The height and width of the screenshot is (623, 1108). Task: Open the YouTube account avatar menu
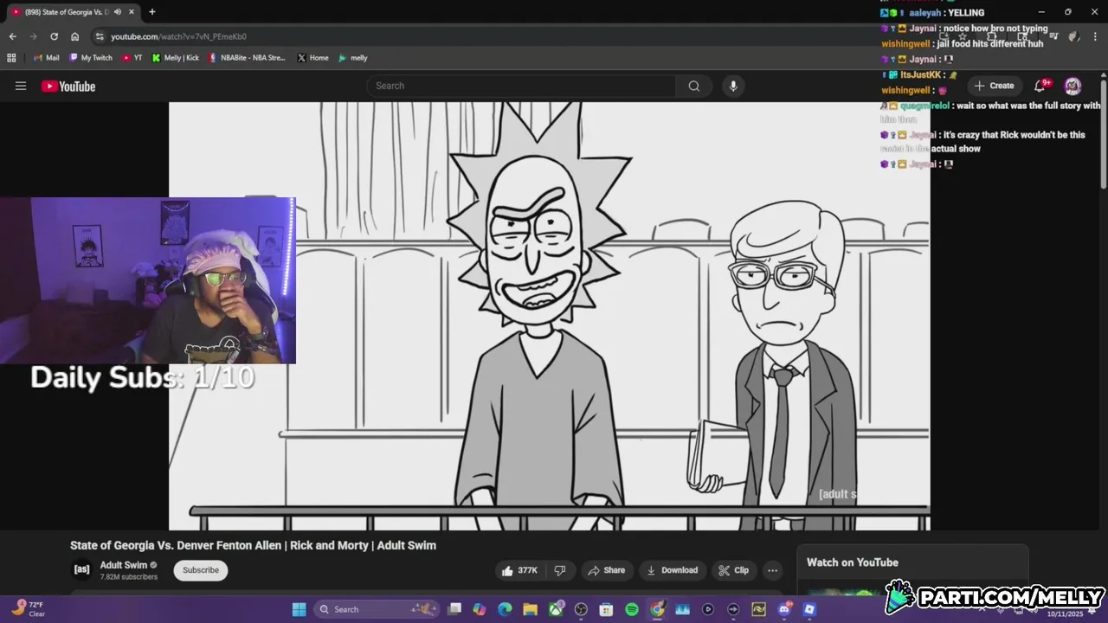click(x=1073, y=86)
